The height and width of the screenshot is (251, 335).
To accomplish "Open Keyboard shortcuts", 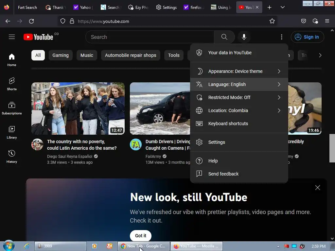I will [x=239, y=124].
